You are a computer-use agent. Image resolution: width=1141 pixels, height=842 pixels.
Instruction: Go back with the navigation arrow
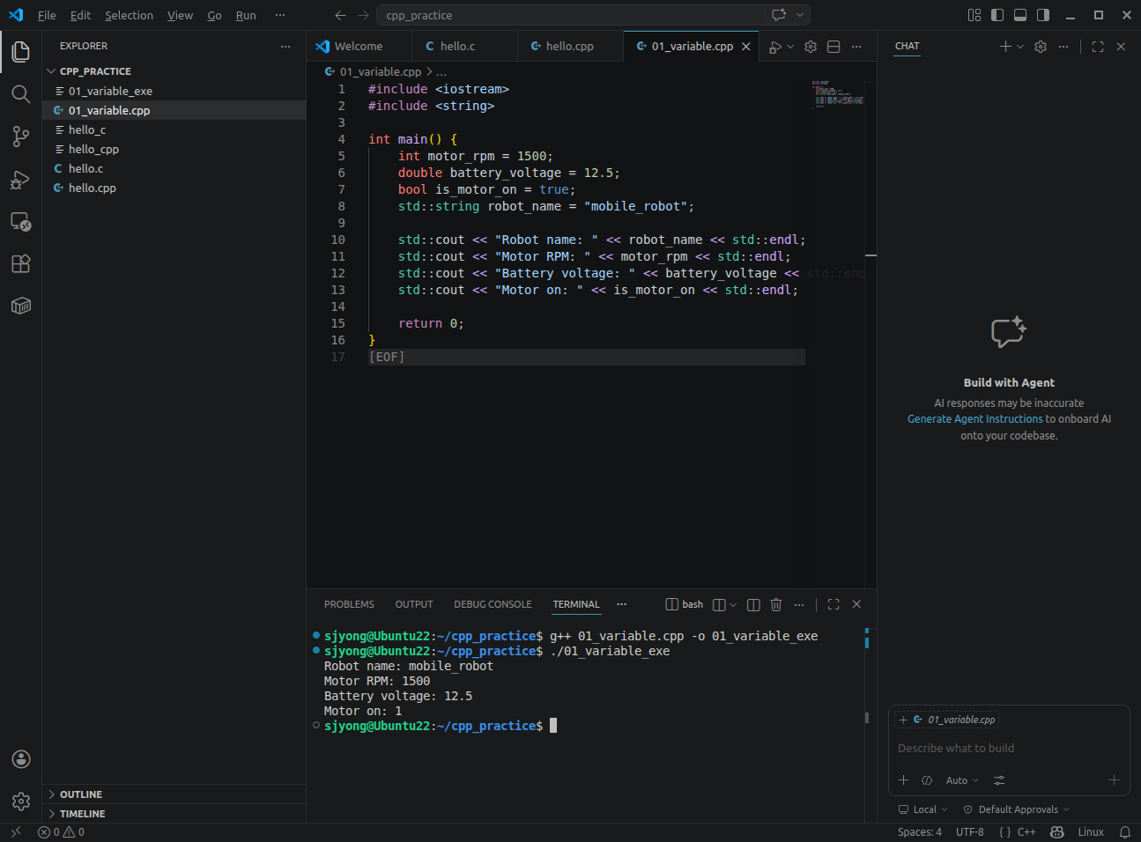341,15
